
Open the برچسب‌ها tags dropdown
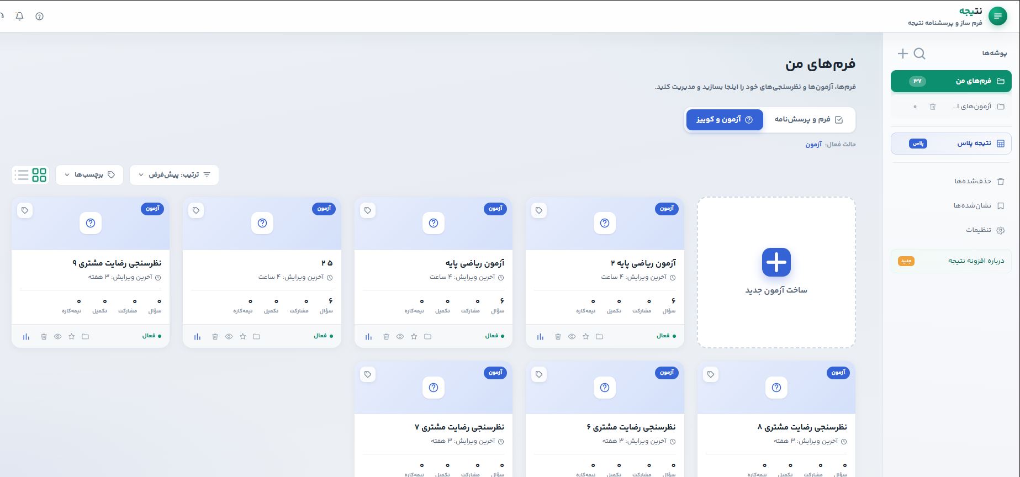pyautogui.click(x=89, y=175)
